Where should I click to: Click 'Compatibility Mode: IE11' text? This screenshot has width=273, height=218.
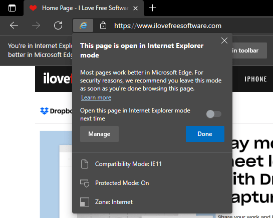[x=129, y=164]
